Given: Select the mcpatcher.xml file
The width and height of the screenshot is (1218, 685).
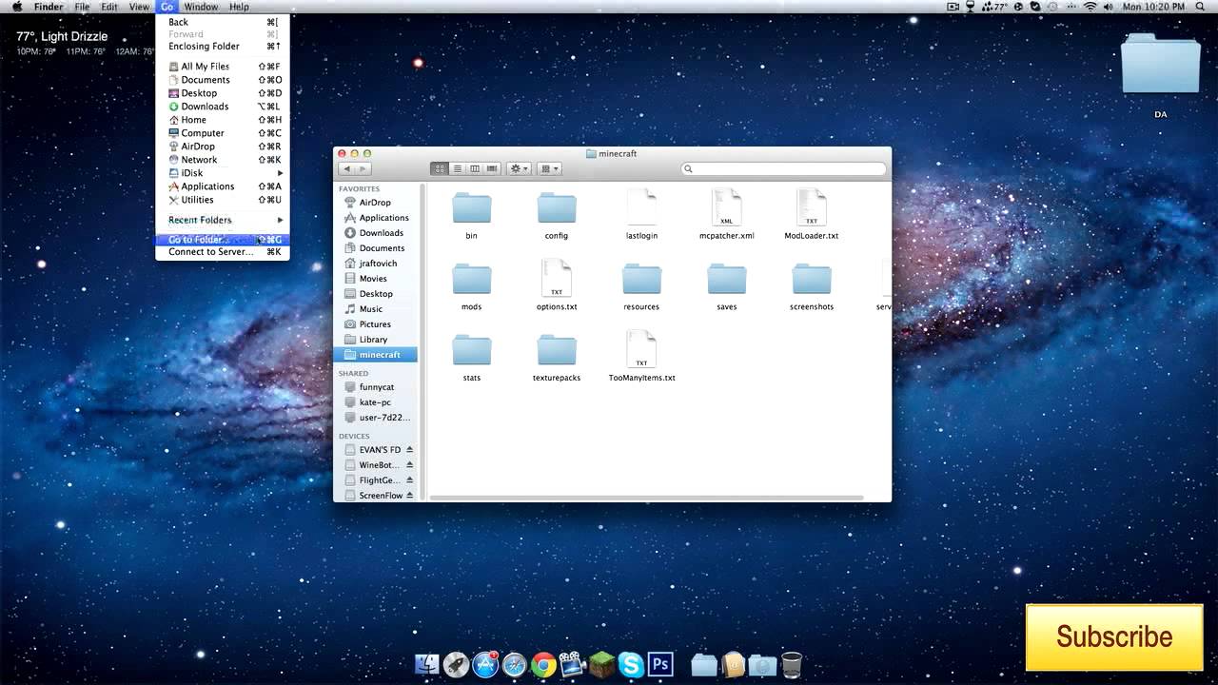Looking at the screenshot, I should 726,207.
